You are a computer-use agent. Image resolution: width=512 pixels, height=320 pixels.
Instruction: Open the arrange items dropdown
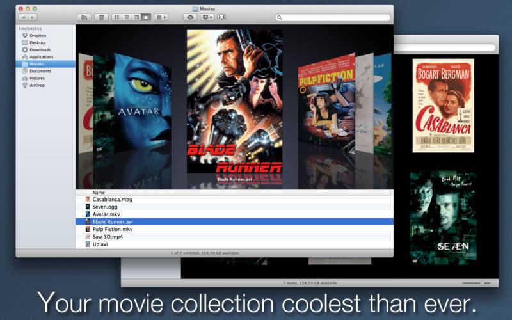[x=161, y=17]
